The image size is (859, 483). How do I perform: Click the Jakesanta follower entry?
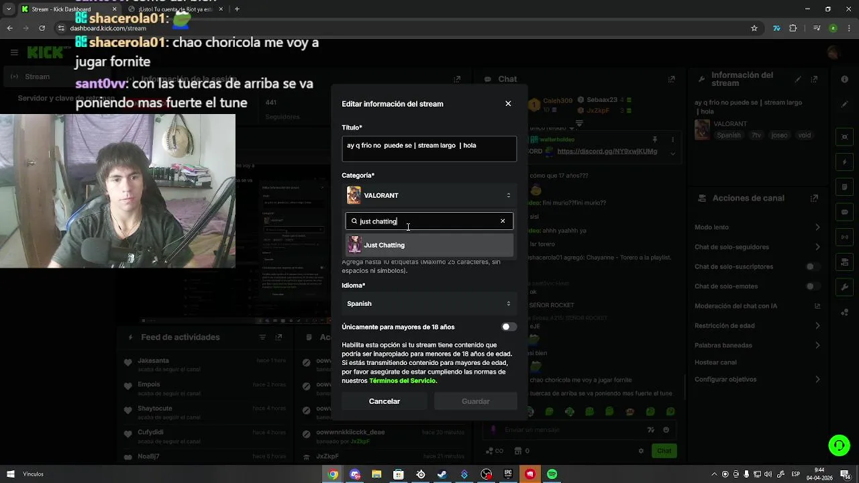coord(205,364)
